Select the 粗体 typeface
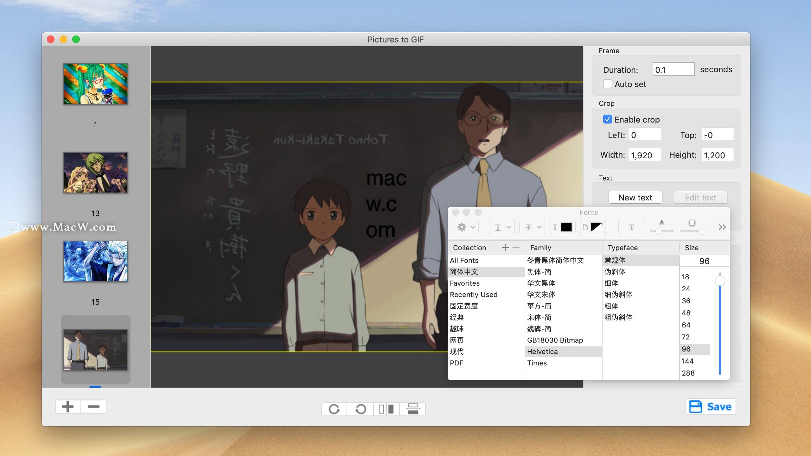This screenshot has height=456, width=811. pyautogui.click(x=641, y=306)
